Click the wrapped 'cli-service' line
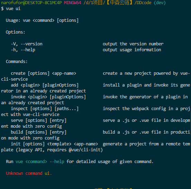The height and width of the screenshot is (189, 191). pos(15,79)
